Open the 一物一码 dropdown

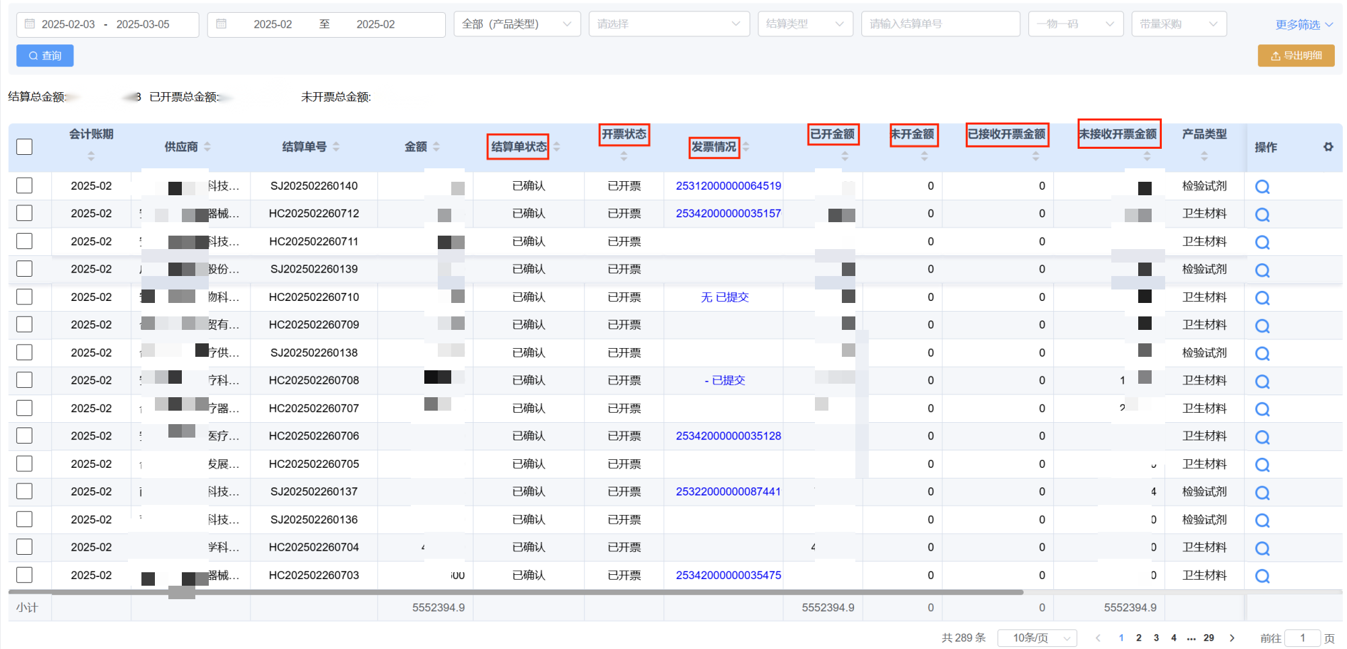click(1076, 24)
